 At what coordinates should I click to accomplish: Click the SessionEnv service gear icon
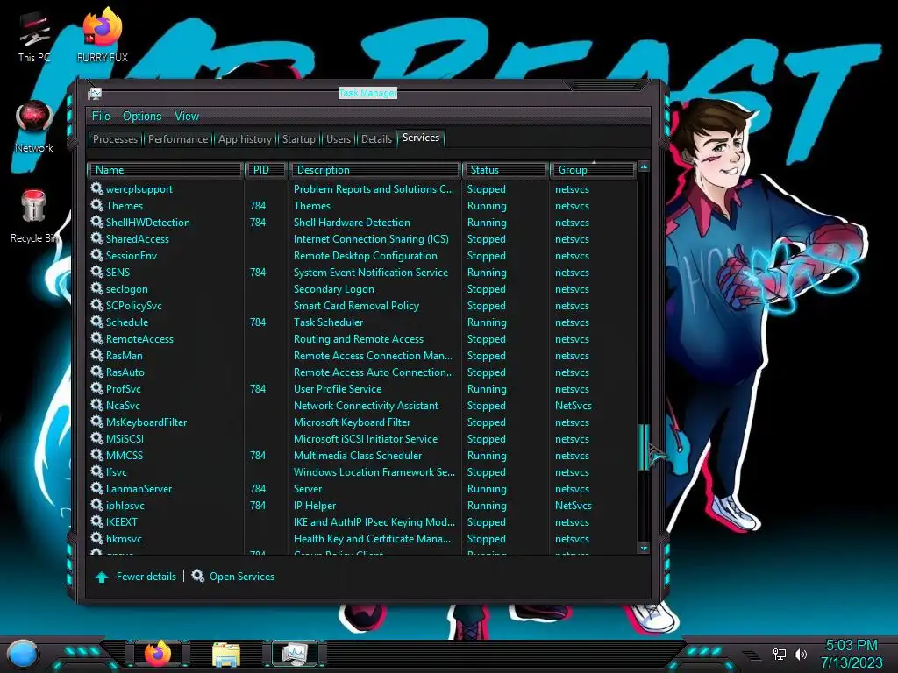[96, 255]
